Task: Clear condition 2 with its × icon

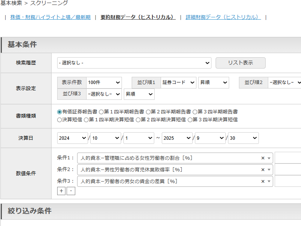Action: pyautogui.click(x=263, y=170)
